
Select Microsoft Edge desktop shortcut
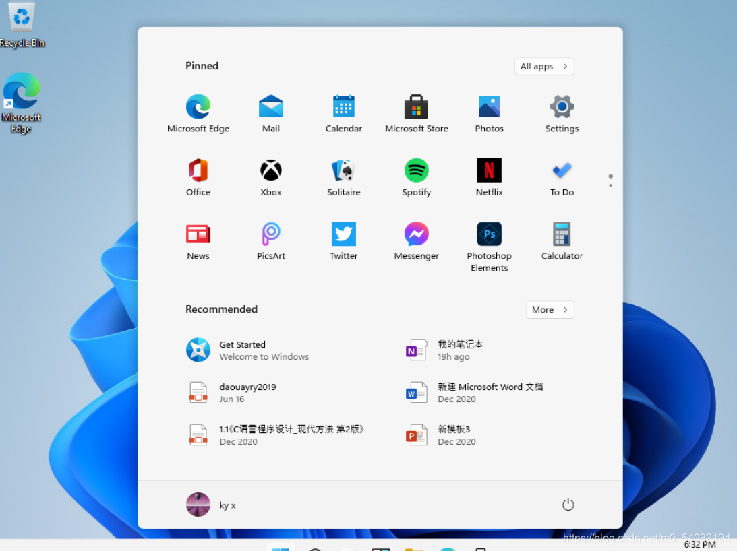point(21,103)
